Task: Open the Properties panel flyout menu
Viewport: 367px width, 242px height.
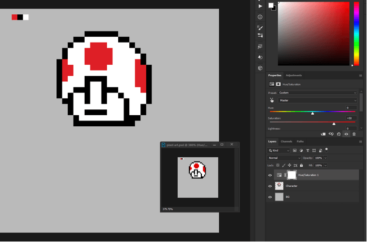Action: [x=361, y=75]
